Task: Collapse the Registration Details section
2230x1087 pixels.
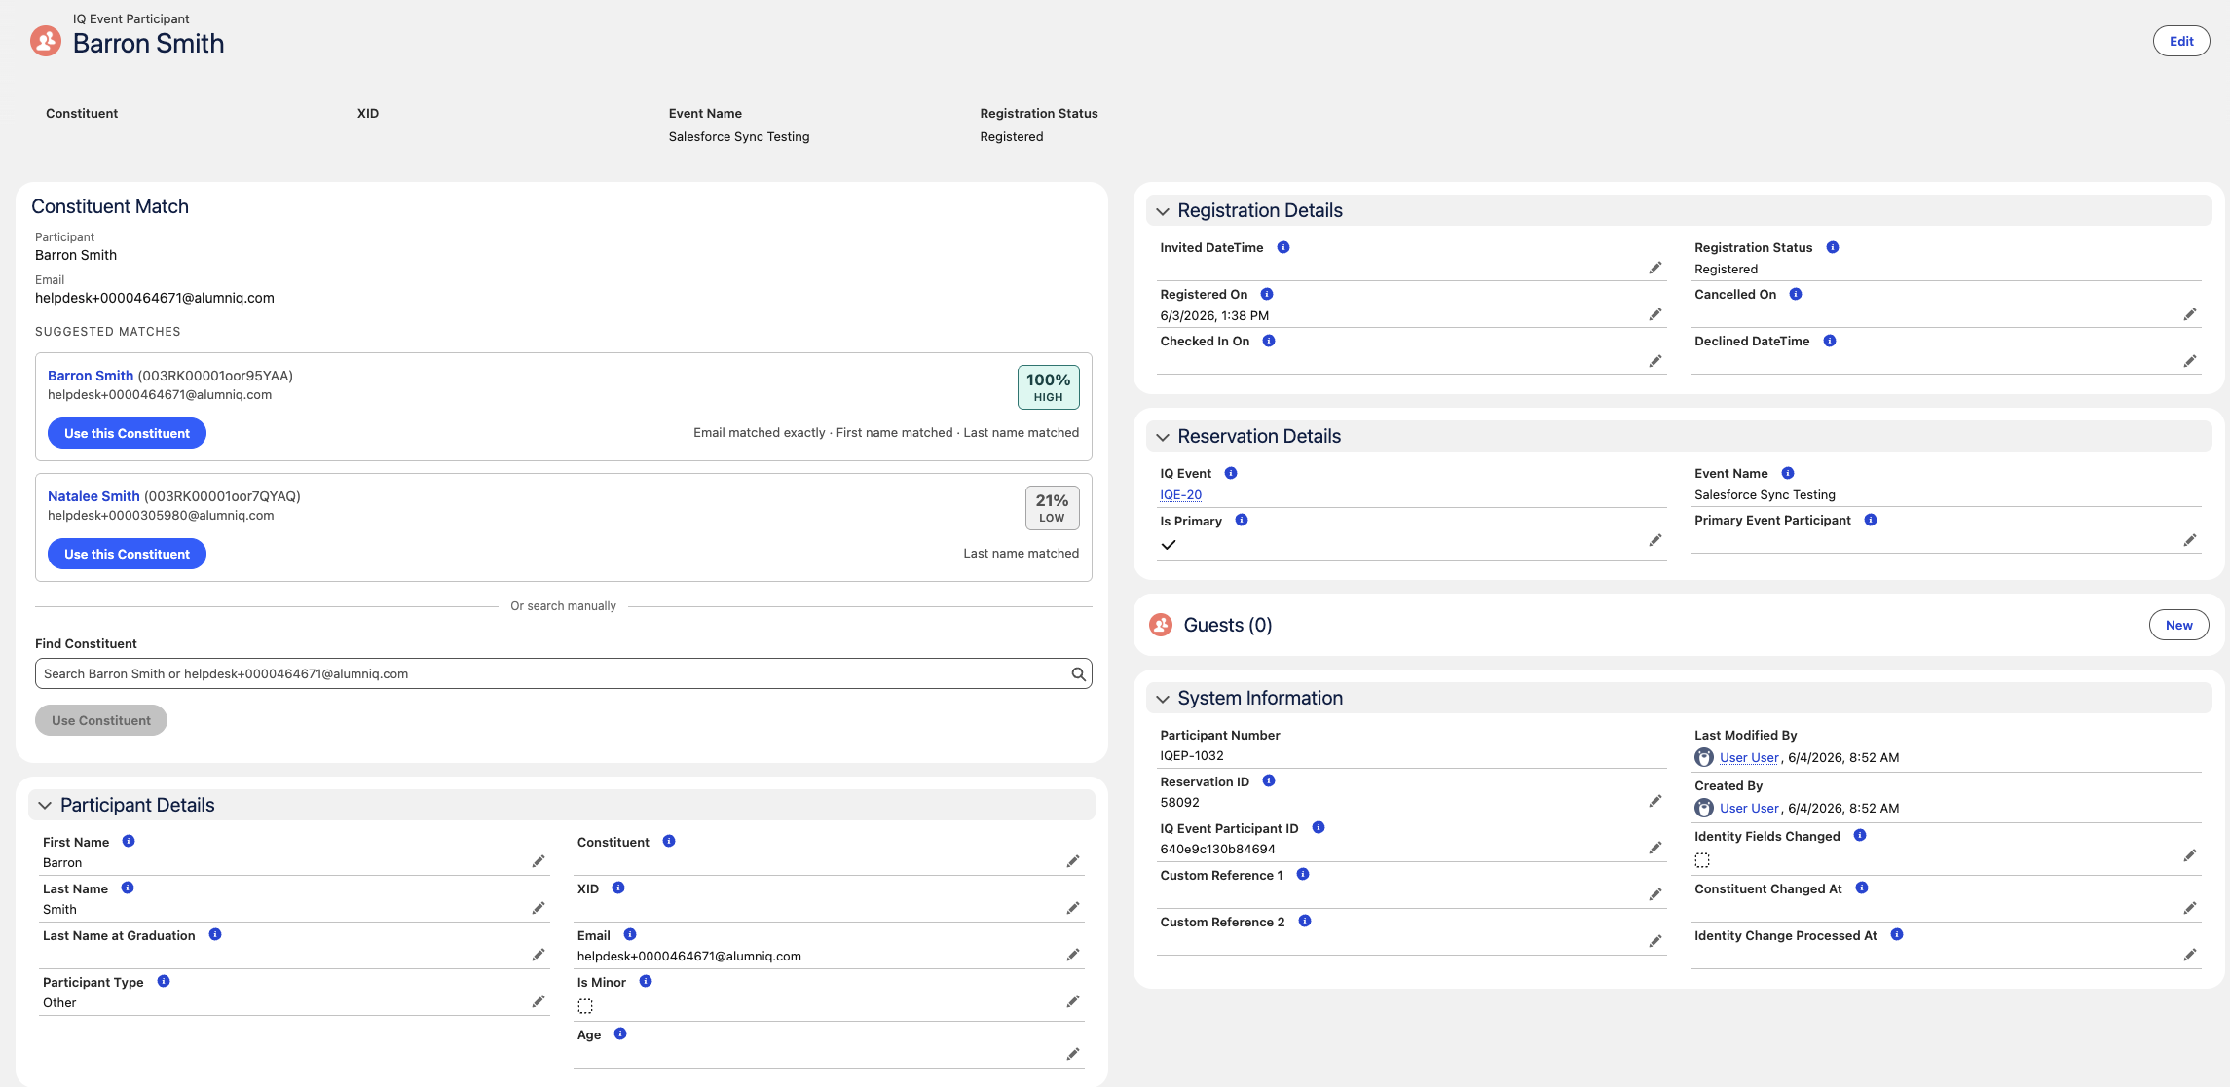Action: point(1163,211)
